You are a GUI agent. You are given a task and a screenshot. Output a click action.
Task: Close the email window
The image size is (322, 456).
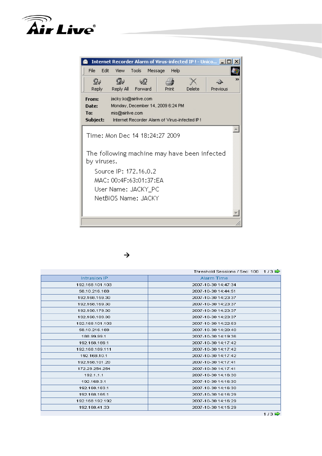[x=237, y=61]
